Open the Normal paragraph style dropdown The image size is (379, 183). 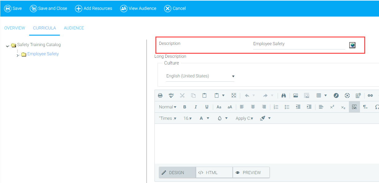167,107
